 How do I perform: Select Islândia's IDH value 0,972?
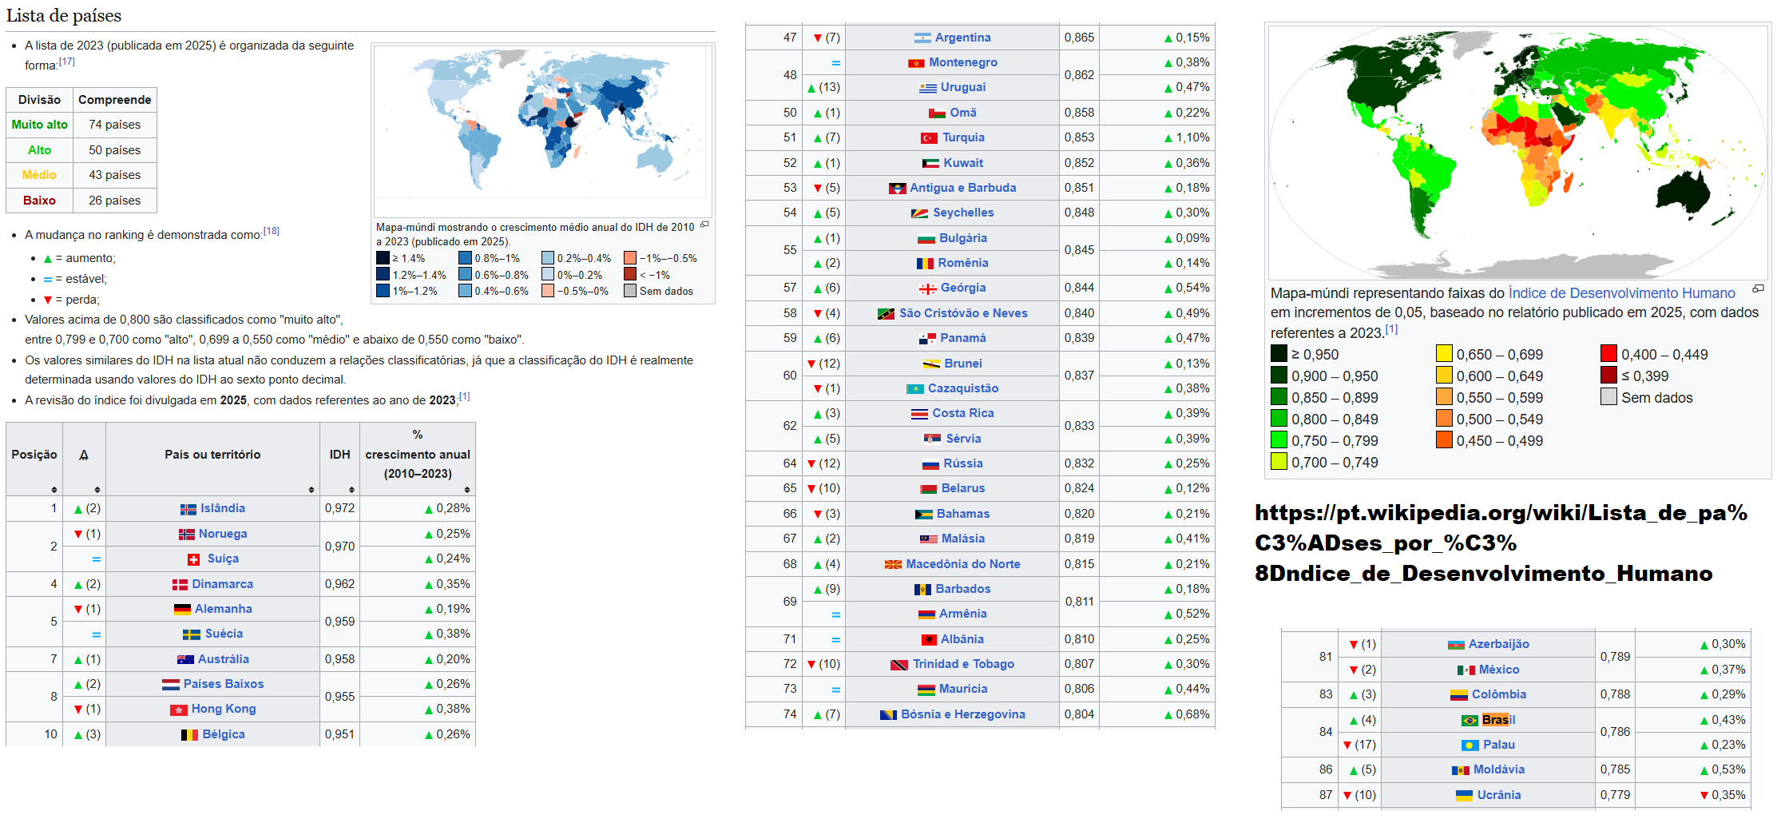click(340, 509)
